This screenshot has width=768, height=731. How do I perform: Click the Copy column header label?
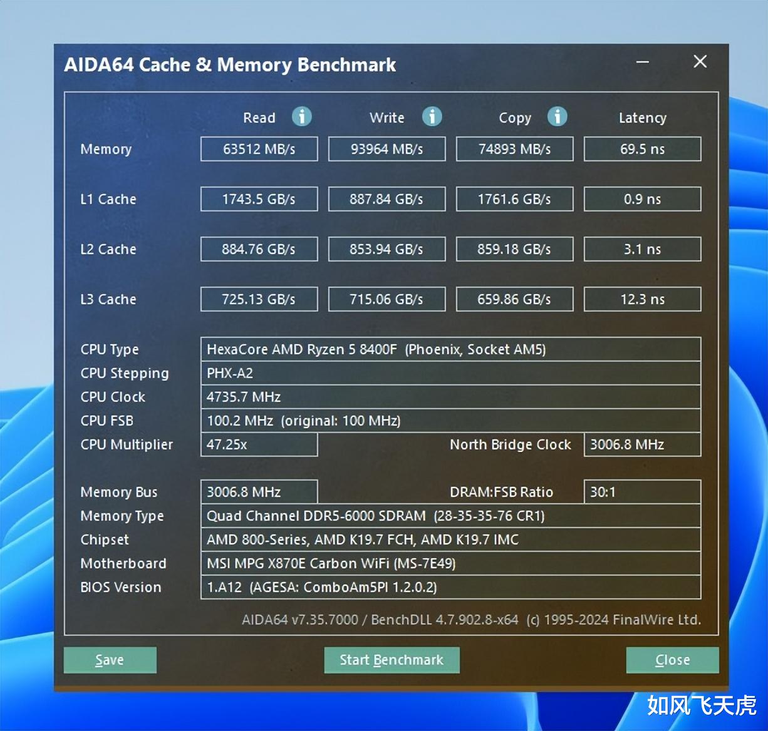coord(515,118)
